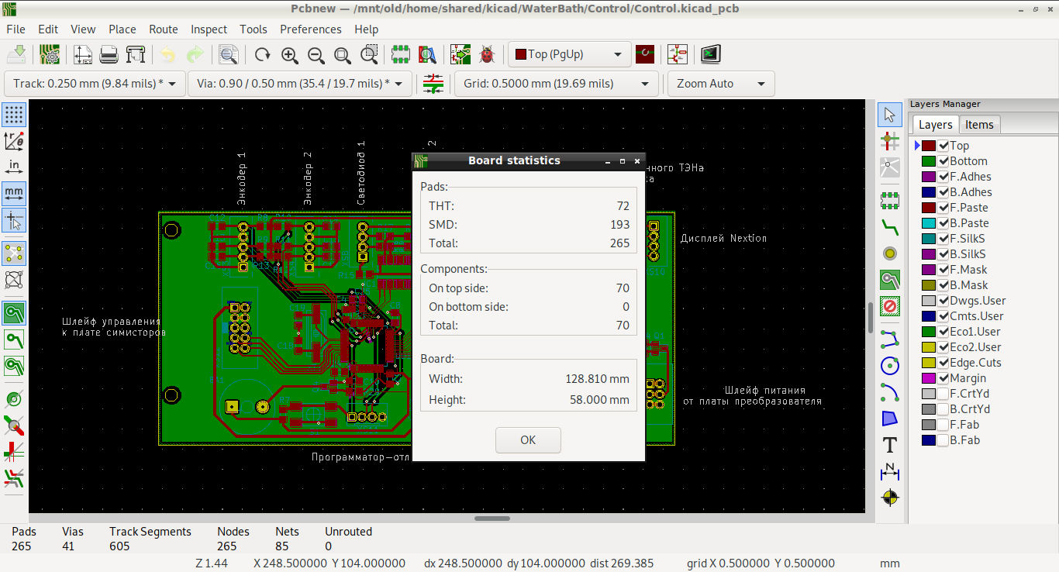Image resolution: width=1059 pixels, height=572 pixels.
Task: Uncheck the Bottom layer visibility checkbox
Action: (943, 161)
